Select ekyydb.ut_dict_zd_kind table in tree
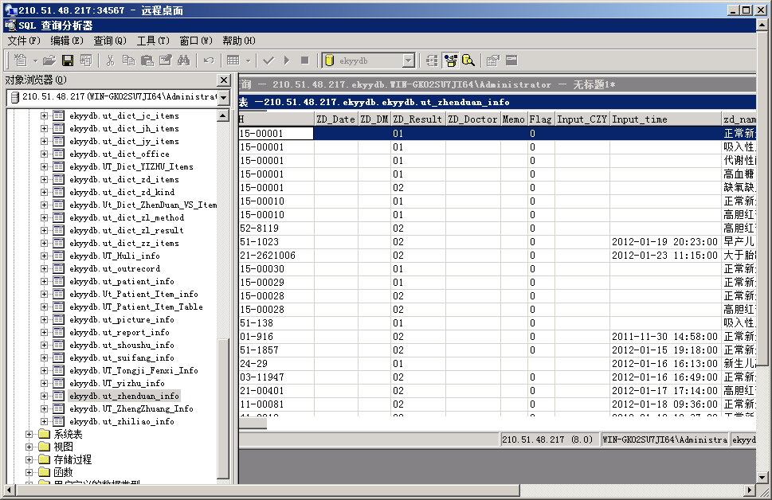This screenshot has width=772, height=500. tap(122, 193)
